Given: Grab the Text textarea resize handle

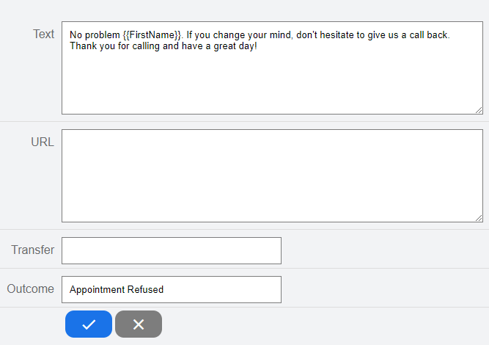Looking at the screenshot, I should click(479, 110).
